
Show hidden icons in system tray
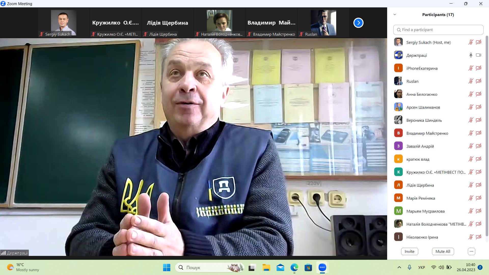click(399, 267)
